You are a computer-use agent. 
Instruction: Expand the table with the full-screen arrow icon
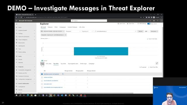(157, 63)
